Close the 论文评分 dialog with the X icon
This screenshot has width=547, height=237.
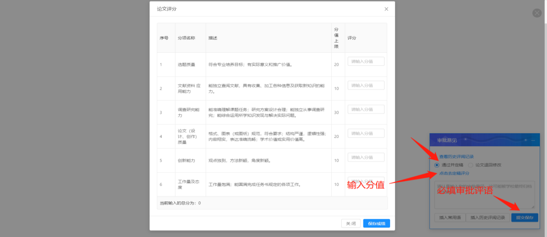point(386,9)
